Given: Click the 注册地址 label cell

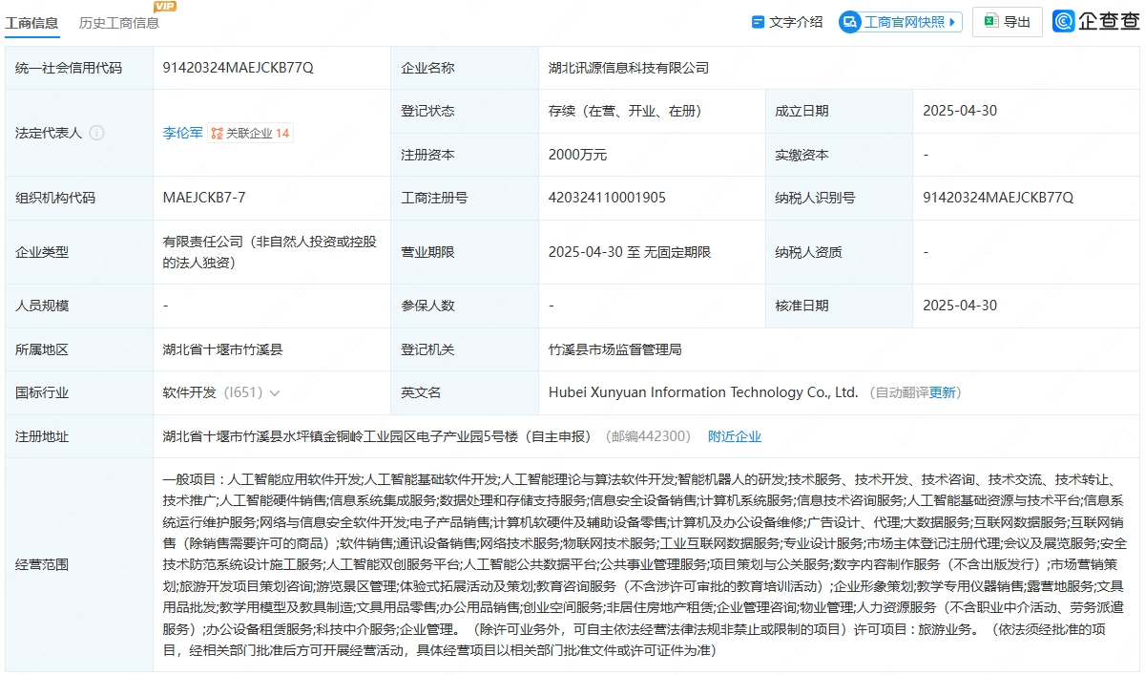Looking at the screenshot, I should click(78, 436).
